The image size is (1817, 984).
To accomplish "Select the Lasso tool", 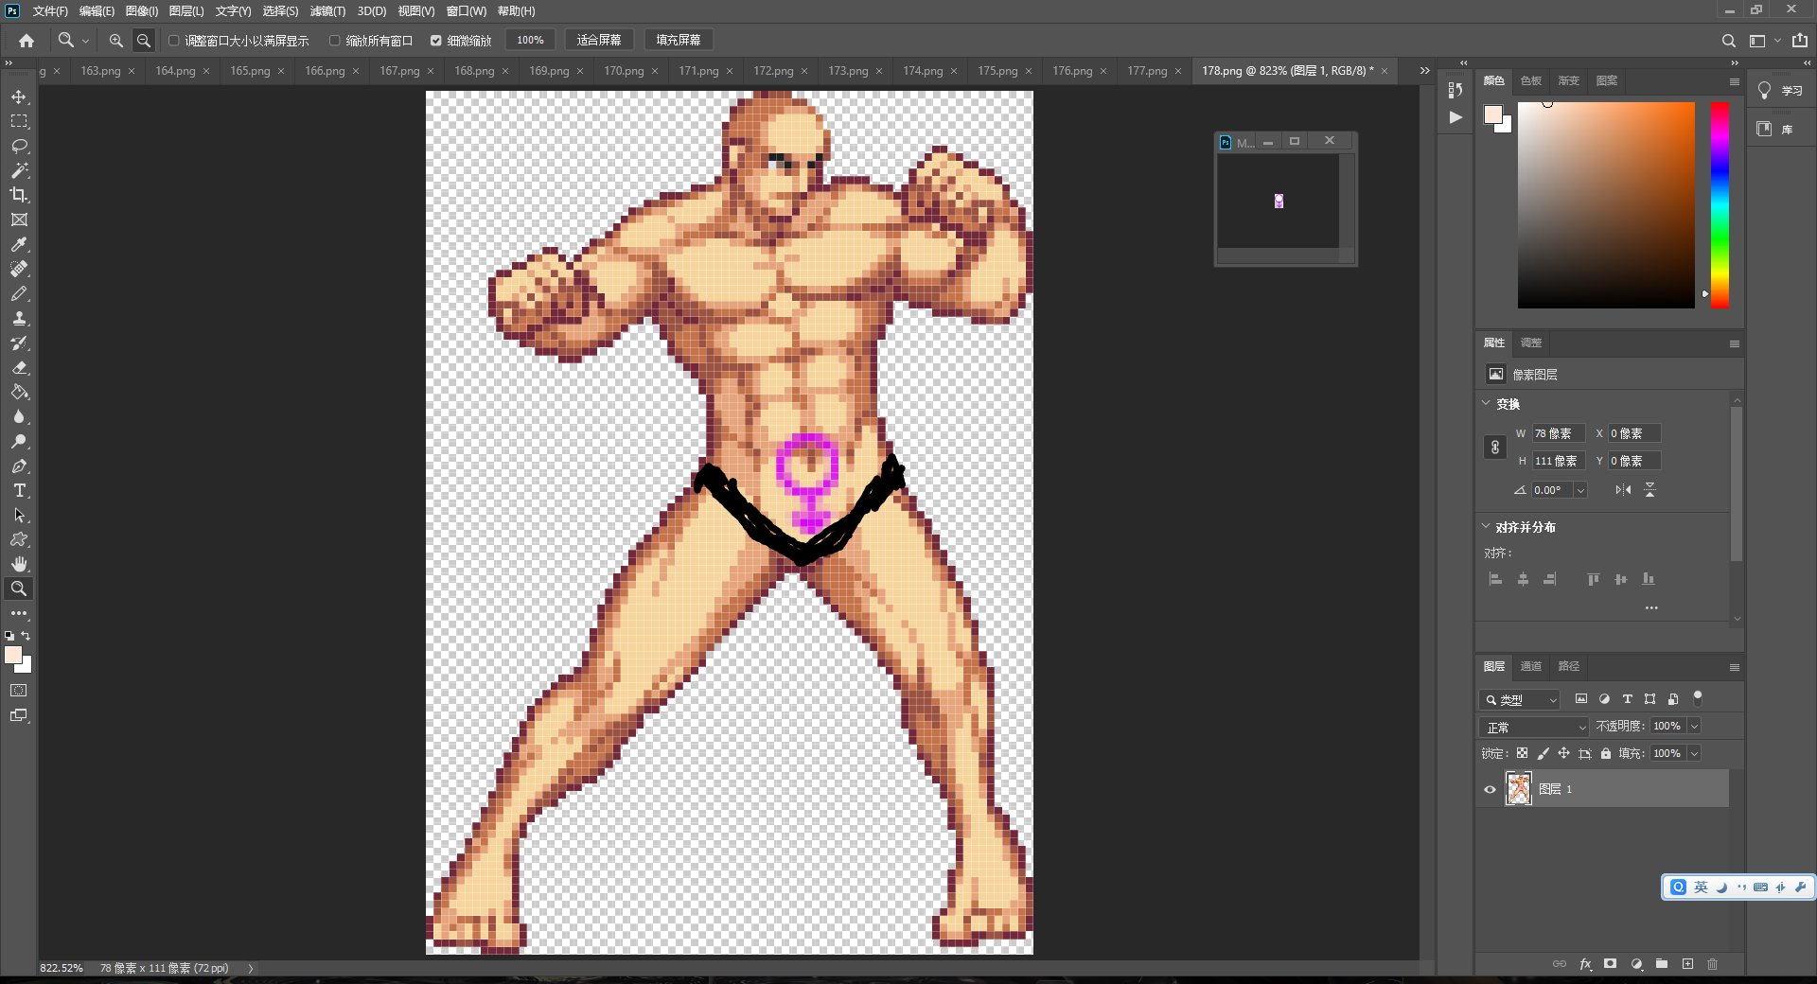I will click(19, 147).
